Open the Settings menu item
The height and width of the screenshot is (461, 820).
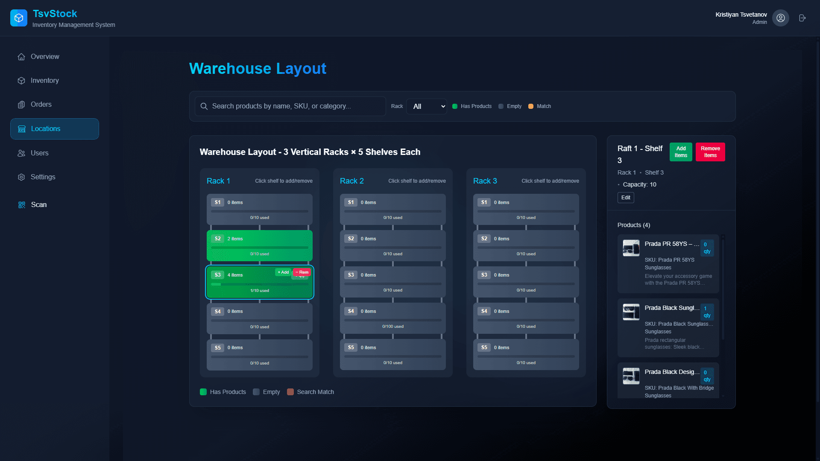pos(43,177)
